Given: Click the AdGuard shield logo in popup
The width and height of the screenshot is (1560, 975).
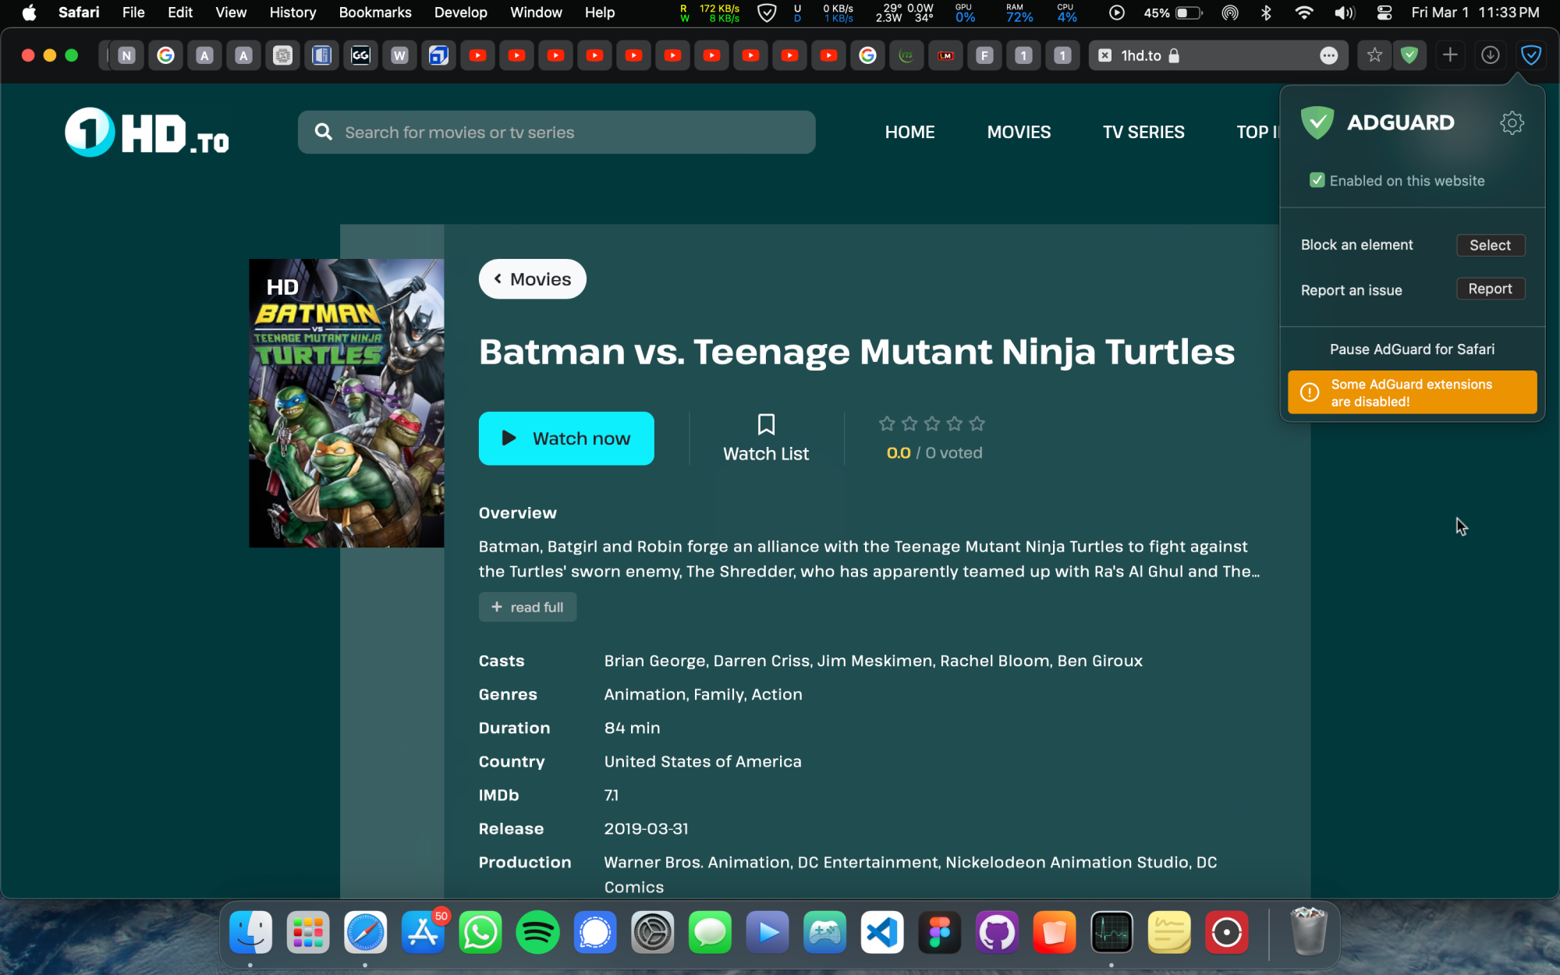Looking at the screenshot, I should point(1317,122).
